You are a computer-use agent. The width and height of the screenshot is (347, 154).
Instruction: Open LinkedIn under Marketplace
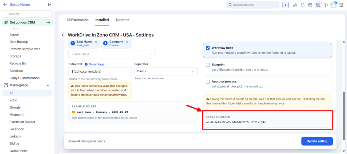tap(16, 136)
